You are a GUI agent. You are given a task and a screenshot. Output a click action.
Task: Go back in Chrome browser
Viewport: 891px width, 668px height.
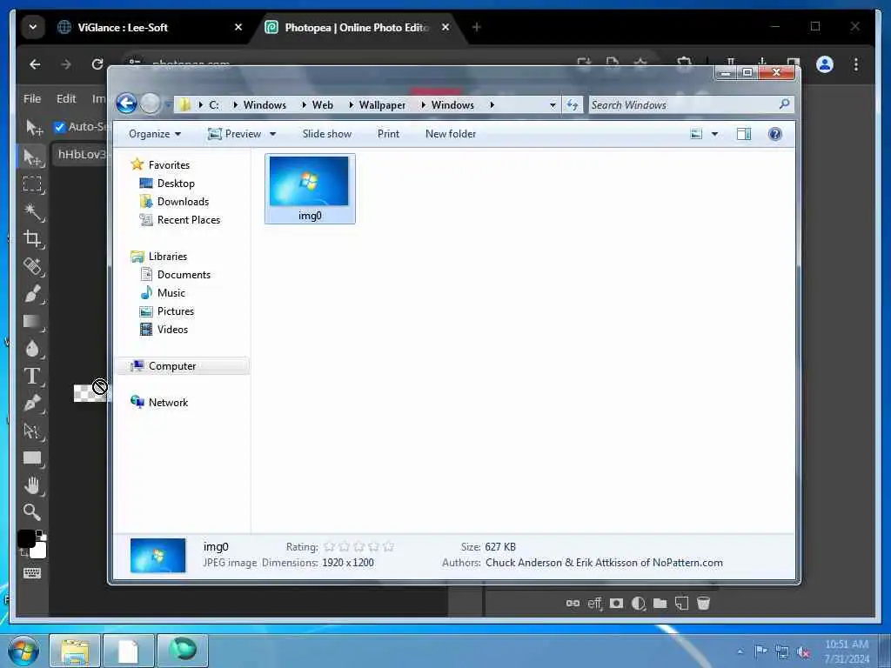(x=35, y=64)
